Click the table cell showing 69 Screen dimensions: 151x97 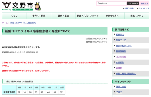point(42,92)
